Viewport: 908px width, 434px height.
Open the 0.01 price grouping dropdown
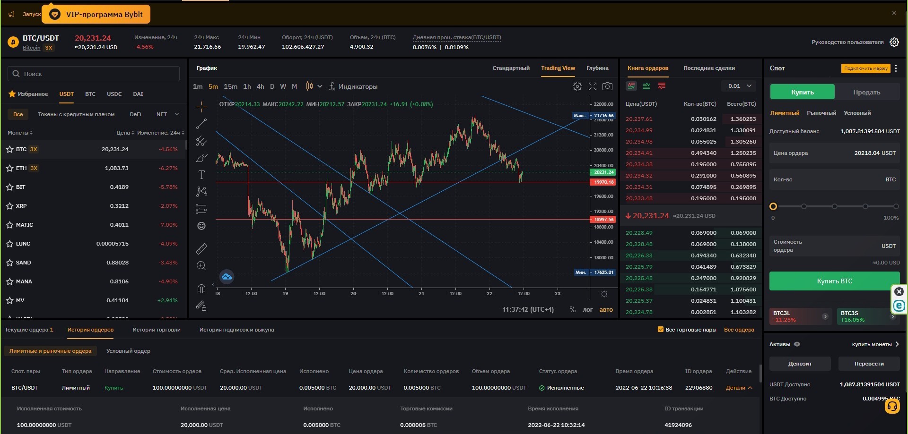[x=739, y=86]
